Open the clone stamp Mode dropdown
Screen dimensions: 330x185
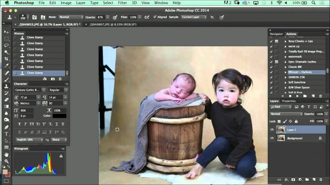pyautogui.click(x=71, y=17)
